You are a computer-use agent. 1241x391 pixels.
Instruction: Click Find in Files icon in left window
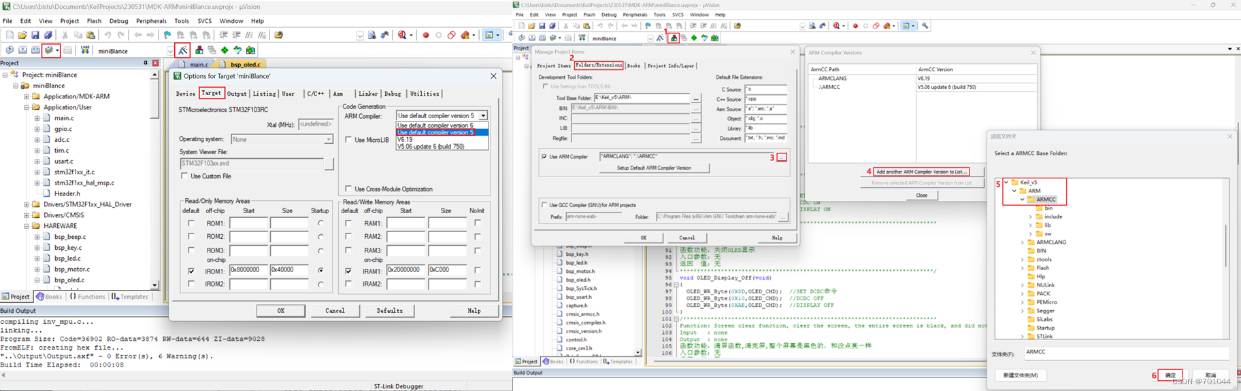pos(372,35)
